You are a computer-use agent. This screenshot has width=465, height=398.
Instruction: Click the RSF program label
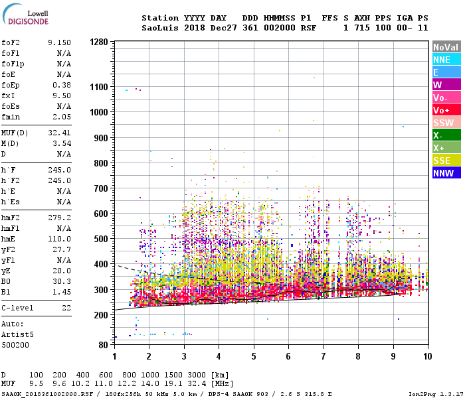pos(308,28)
